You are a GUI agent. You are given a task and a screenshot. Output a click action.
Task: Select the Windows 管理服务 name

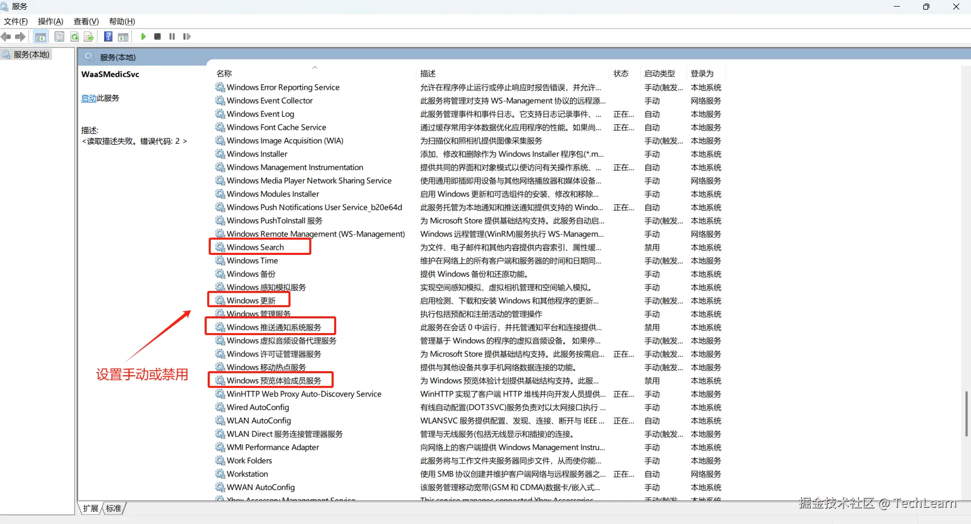[259, 314]
